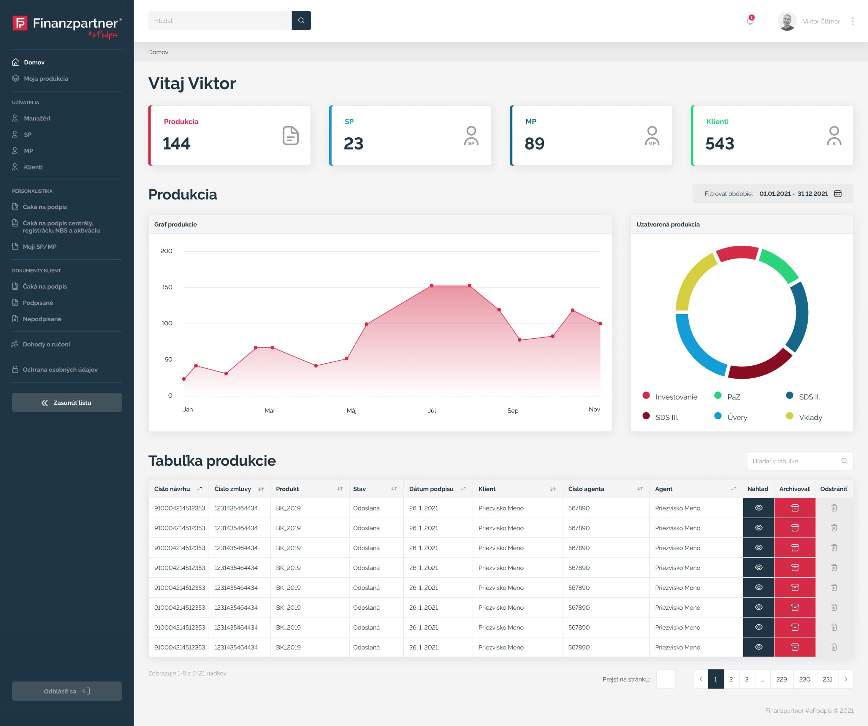Sort table by Klient column
Screen dimensions: 868x726
[553, 489]
